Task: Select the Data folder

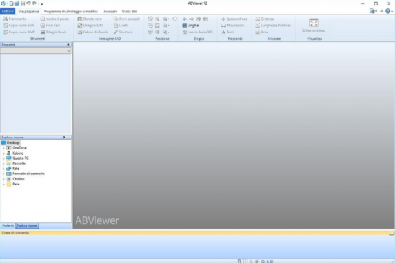Action: click(16, 184)
